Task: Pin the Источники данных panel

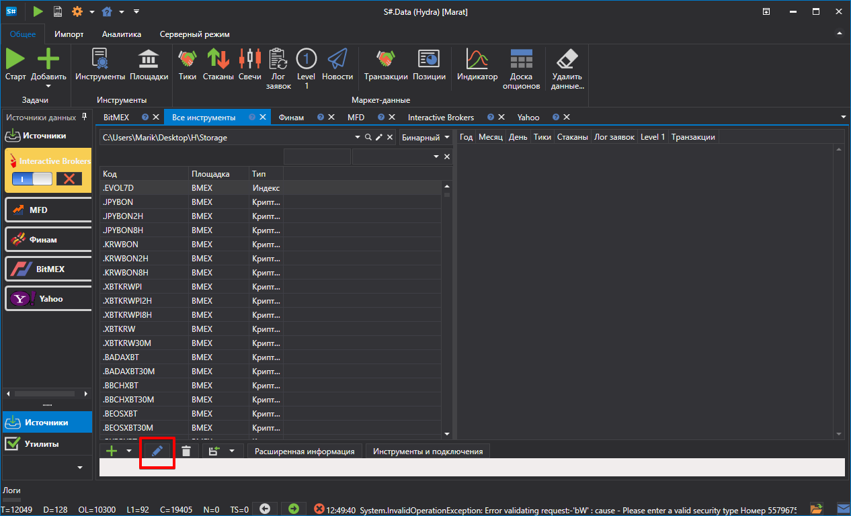Action: point(84,117)
